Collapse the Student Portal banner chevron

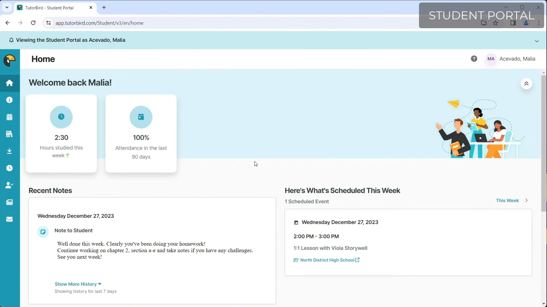(537, 41)
